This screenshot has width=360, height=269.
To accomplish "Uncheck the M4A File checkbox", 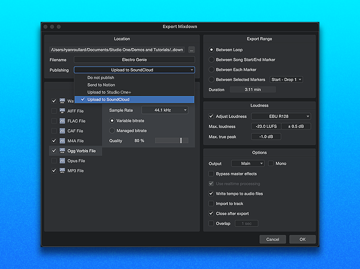I will (x=54, y=141).
